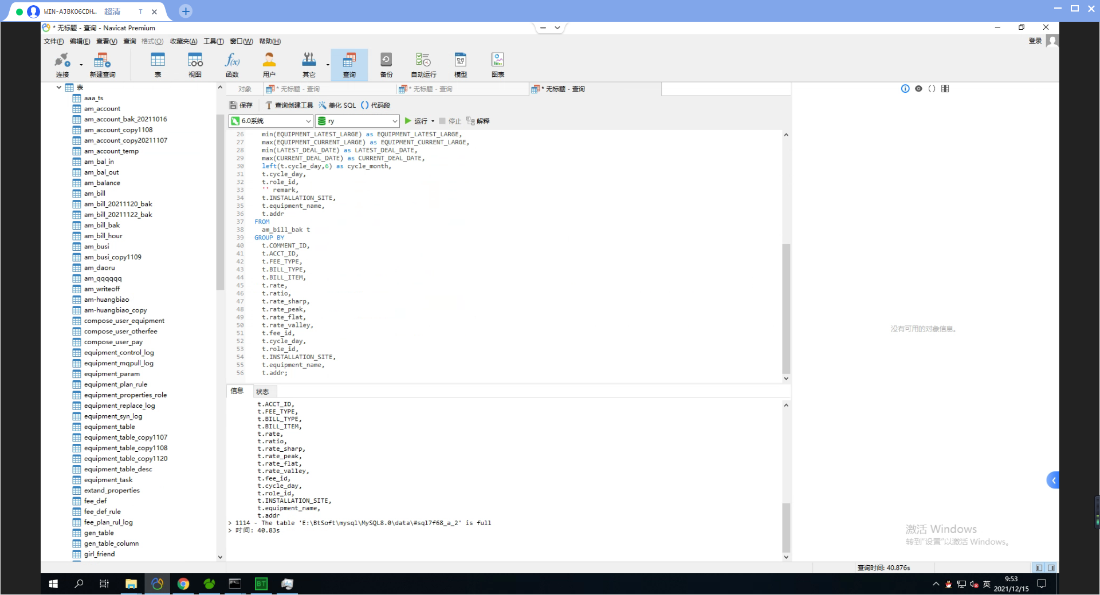Open the green BT panel app in taskbar
This screenshot has width=1100, height=595.
261,584
